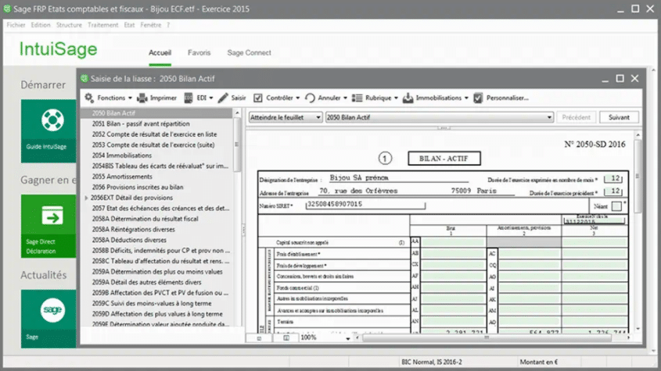Click the Personnaliser... button label
The height and width of the screenshot is (371, 661).
(x=507, y=98)
